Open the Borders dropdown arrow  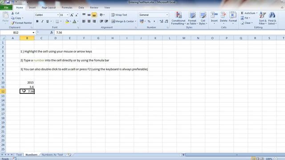61,21
